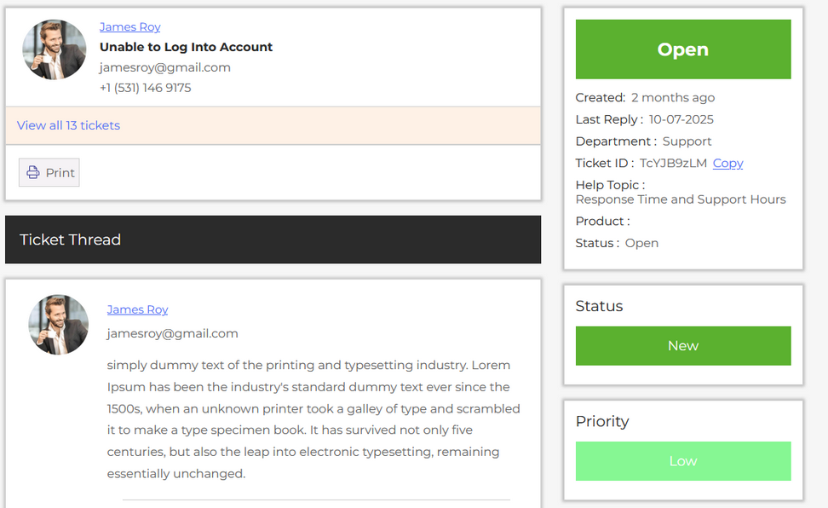Click the printer icon in the Print button
Image resolution: width=828 pixels, height=508 pixels.
click(x=33, y=172)
